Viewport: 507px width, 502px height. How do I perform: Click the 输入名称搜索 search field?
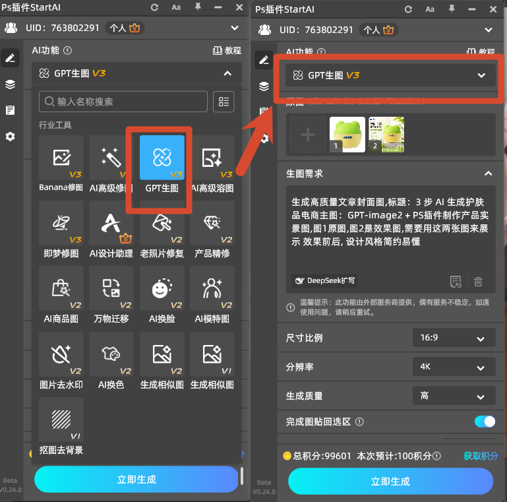coord(123,102)
